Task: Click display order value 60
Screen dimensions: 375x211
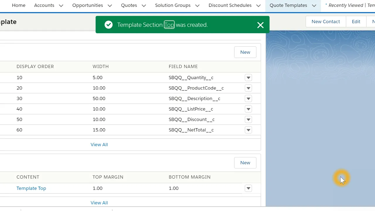Action: [x=19, y=130]
